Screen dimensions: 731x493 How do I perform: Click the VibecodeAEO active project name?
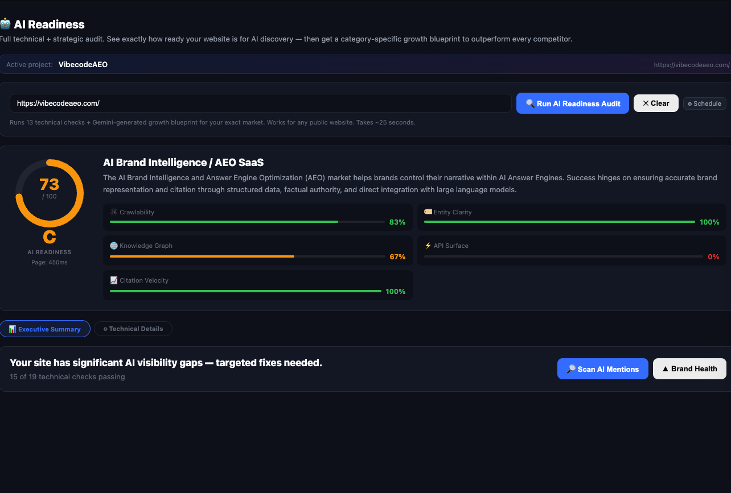[x=83, y=65]
